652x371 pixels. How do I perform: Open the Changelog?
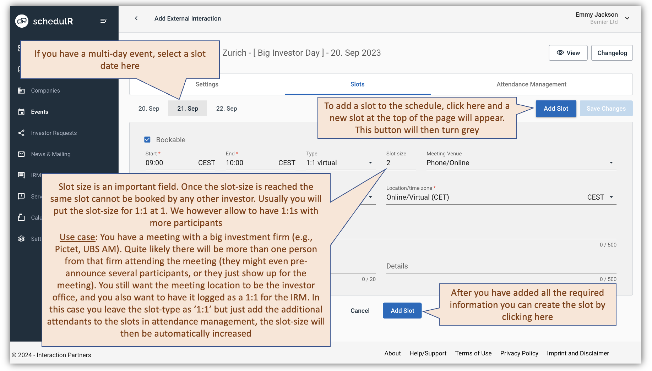pos(612,52)
